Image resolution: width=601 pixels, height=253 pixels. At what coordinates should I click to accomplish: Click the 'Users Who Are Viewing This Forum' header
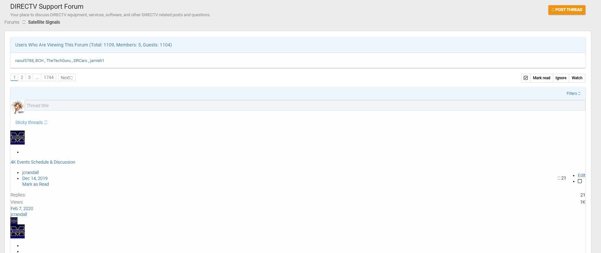click(x=94, y=45)
